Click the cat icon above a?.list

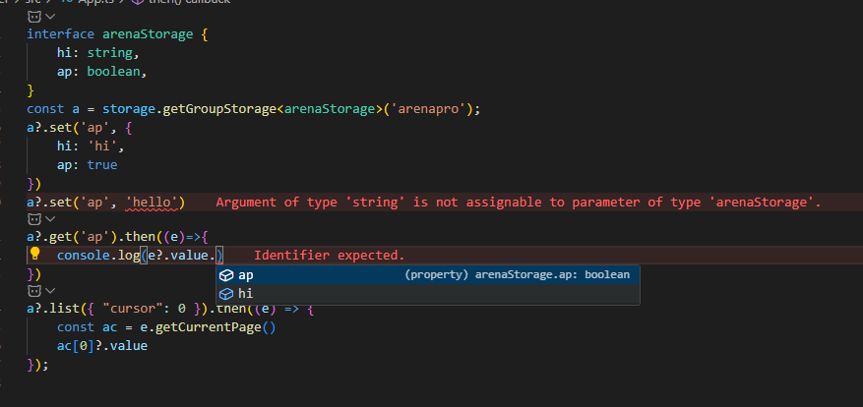[34, 291]
